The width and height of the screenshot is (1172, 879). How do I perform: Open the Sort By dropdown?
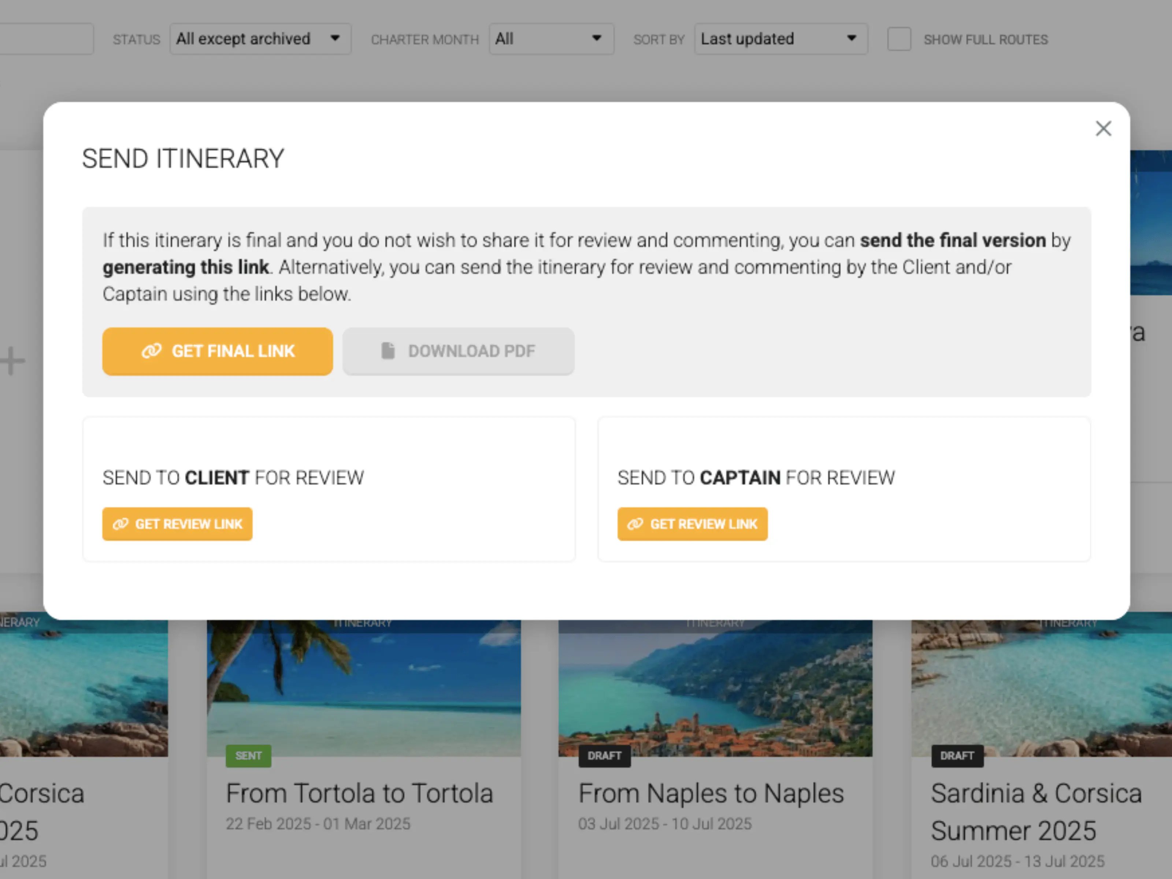click(x=780, y=39)
